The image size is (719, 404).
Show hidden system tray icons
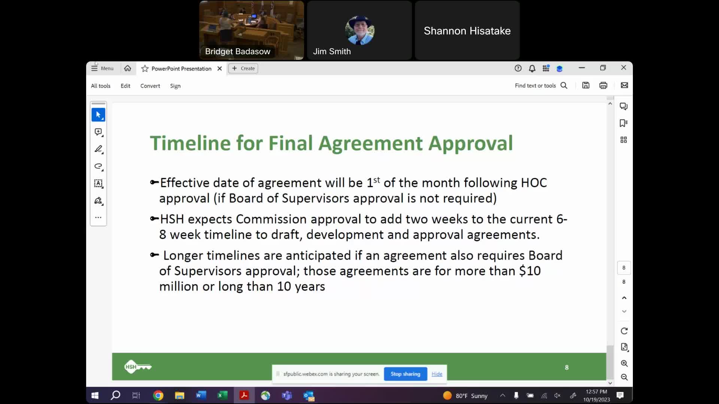(x=503, y=396)
